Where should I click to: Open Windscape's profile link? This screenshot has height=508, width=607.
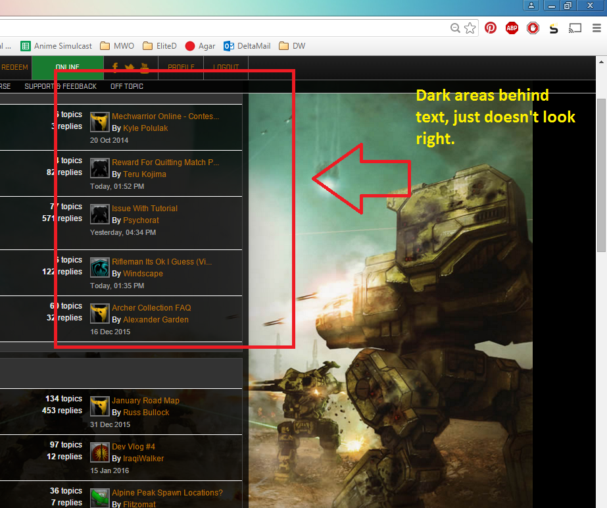click(143, 274)
